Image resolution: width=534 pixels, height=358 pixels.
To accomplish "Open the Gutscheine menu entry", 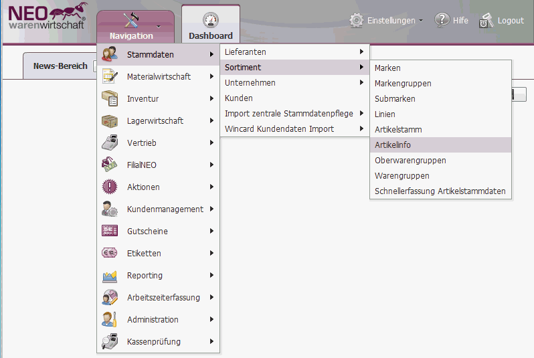I will [x=159, y=231].
